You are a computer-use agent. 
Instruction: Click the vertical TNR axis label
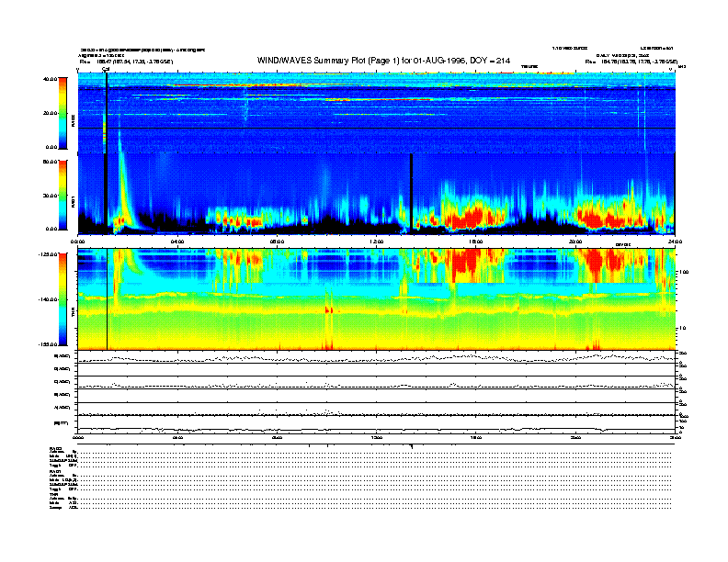73,314
